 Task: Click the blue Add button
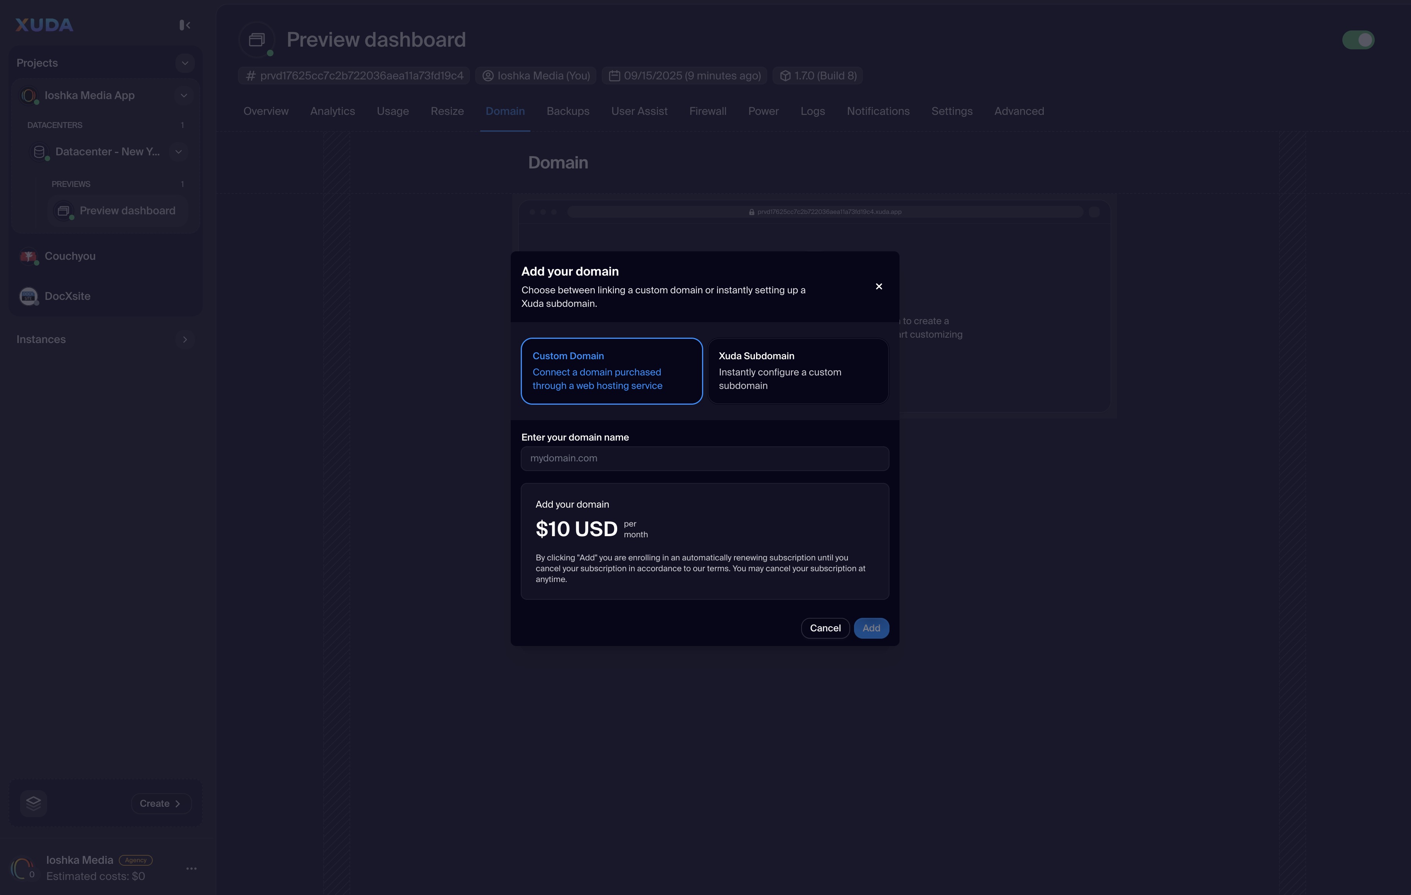(x=871, y=628)
